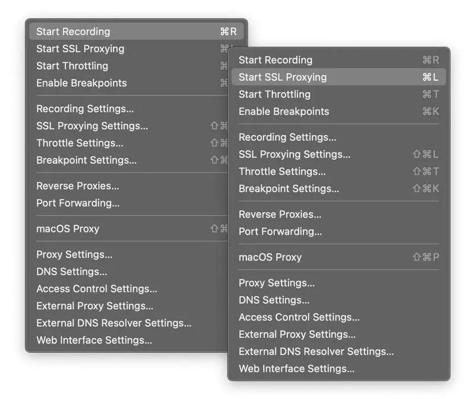Image resolution: width=475 pixels, height=399 pixels.
Task: Choose Port Forwarding in the back-left menu
Action: [x=78, y=203]
